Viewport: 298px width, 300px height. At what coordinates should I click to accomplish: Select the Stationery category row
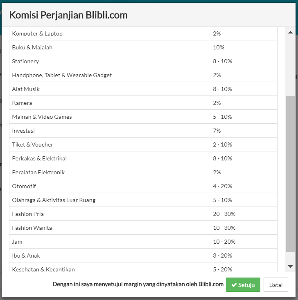[143, 61]
